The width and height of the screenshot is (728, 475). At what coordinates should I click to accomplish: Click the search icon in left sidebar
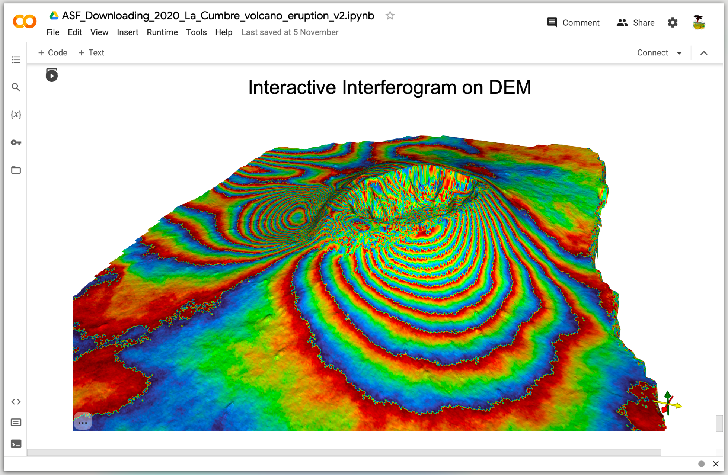pyautogui.click(x=16, y=87)
